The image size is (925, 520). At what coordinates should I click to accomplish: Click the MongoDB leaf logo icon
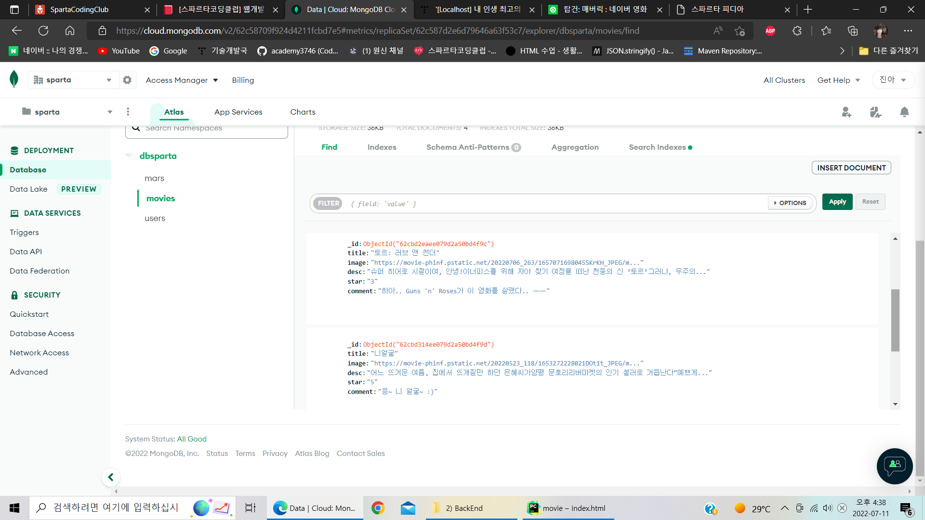pos(14,79)
